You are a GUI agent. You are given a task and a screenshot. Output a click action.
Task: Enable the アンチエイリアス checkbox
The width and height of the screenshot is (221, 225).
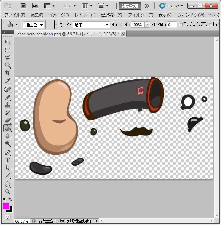tap(181, 25)
